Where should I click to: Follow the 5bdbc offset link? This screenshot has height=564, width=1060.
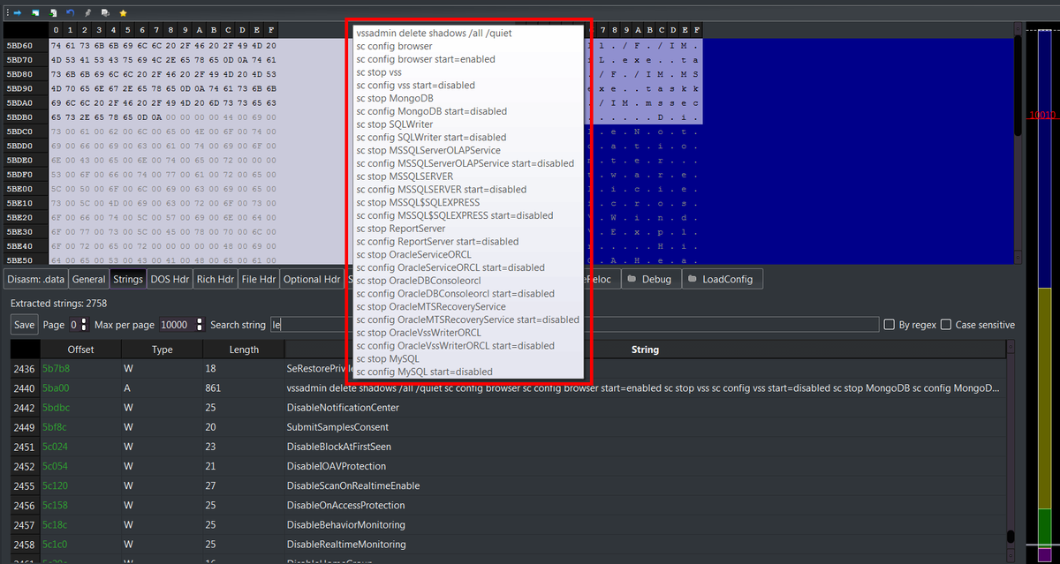coord(57,408)
